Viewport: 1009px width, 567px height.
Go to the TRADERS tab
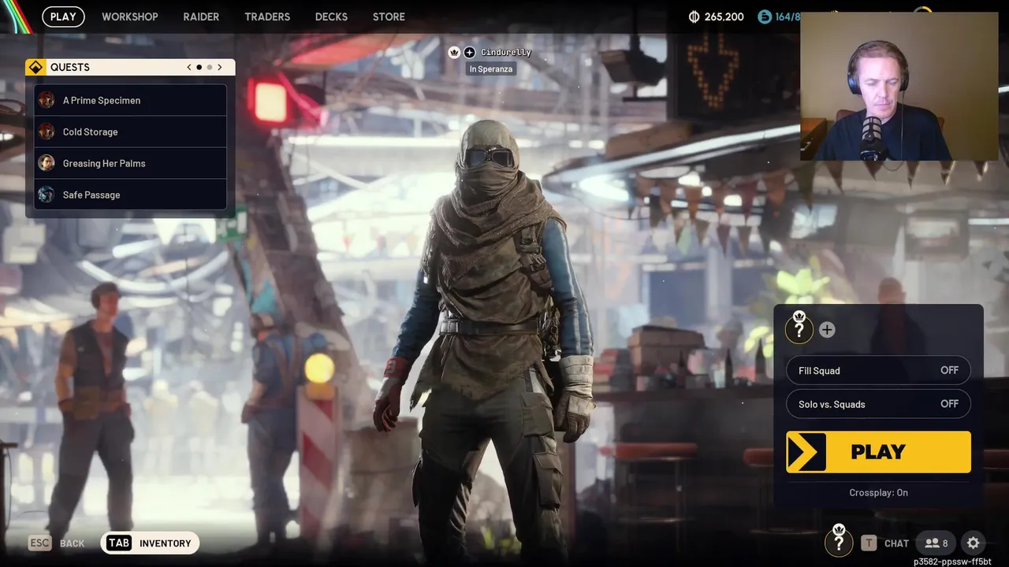[x=267, y=17]
